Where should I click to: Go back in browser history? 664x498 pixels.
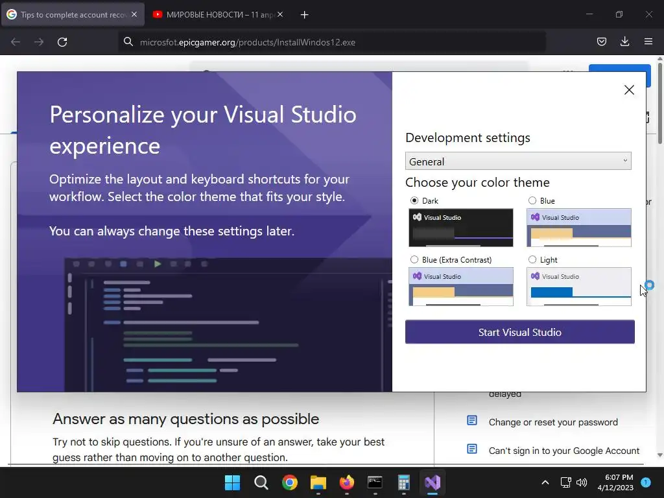(16, 42)
